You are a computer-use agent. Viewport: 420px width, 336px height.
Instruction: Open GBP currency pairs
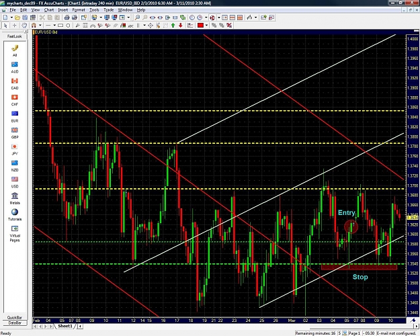(x=15, y=132)
